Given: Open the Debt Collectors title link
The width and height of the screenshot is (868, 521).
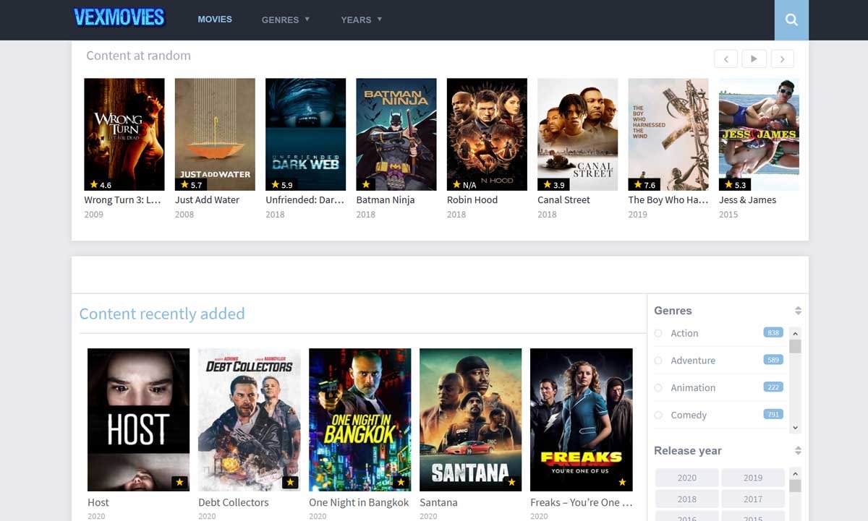Looking at the screenshot, I should point(234,502).
